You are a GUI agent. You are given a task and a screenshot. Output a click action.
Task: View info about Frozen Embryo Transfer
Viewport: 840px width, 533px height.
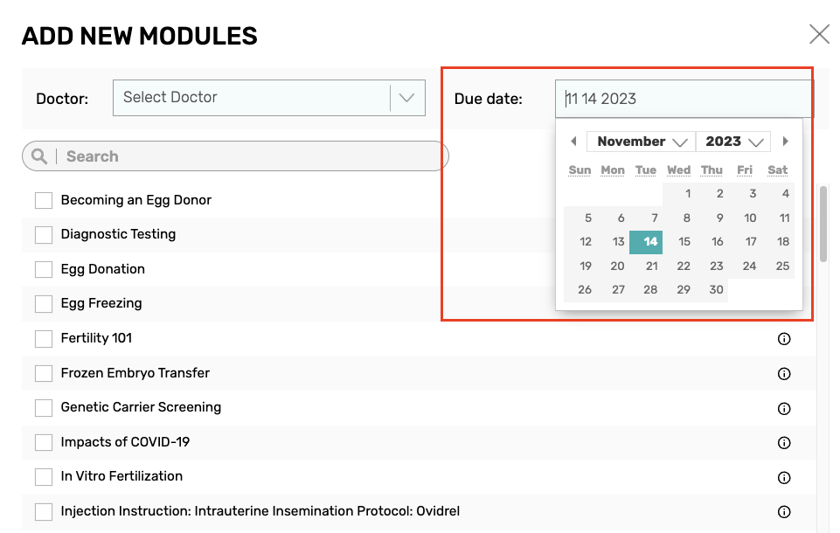pos(784,373)
